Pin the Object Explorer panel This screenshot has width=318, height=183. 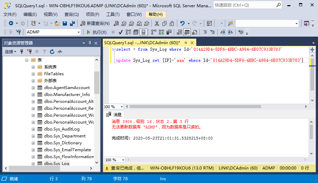point(90,43)
